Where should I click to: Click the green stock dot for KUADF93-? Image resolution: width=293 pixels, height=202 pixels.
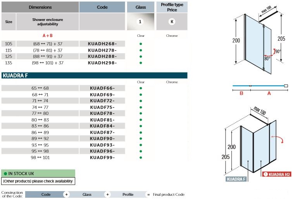click(141, 145)
